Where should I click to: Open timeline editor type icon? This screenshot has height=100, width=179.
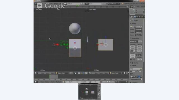[x=36, y=82]
